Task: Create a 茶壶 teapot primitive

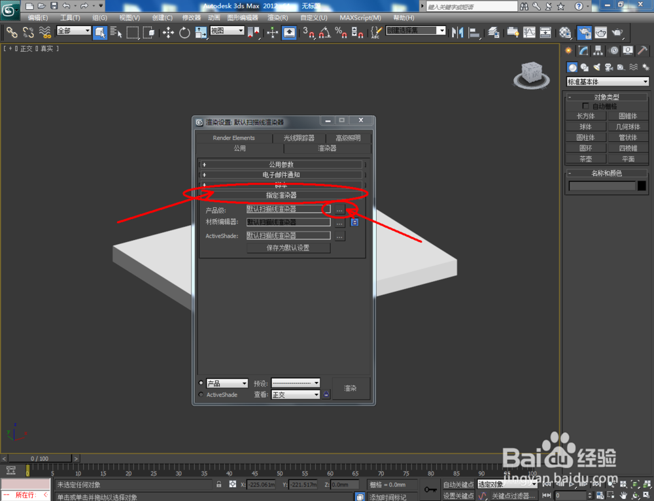Action: (585, 159)
